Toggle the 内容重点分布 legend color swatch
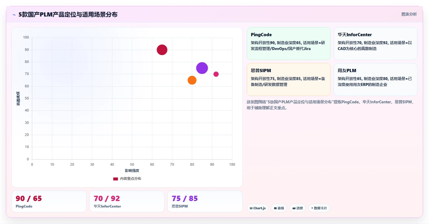This screenshot has width=429, height=224. coord(115,179)
